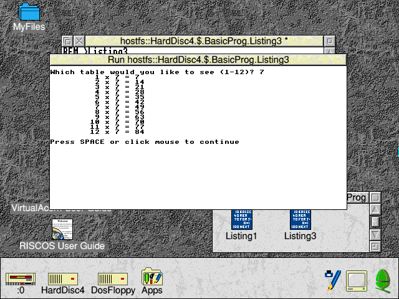Click the green acorn Task Manager icon
Screen dimensions: 399x299
pos(382,280)
